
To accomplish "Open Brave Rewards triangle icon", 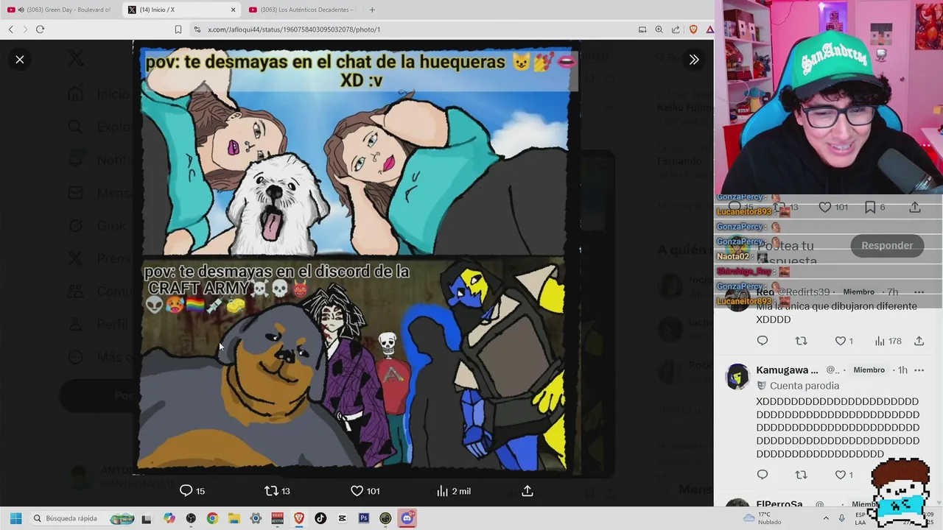I will (x=709, y=29).
